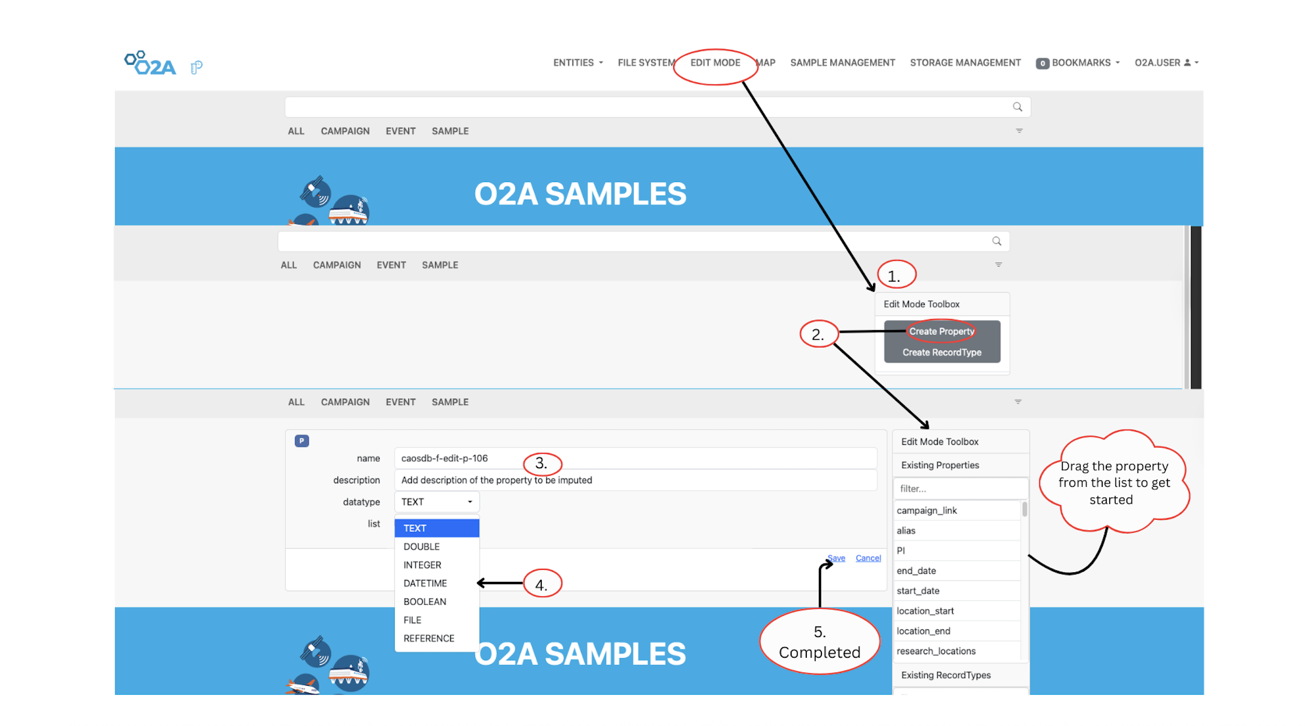Click the second search bar magnifier icon
The image size is (1305, 726).
(x=996, y=241)
